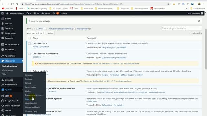The width and height of the screenshot is (207, 116).
Task: Select Header and Footer submenu item
Action: pyautogui.click(x=33, y=107)
